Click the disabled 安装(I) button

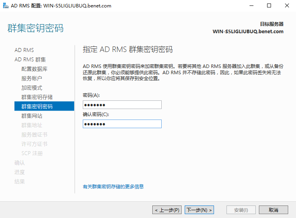[x=241, y=210]
